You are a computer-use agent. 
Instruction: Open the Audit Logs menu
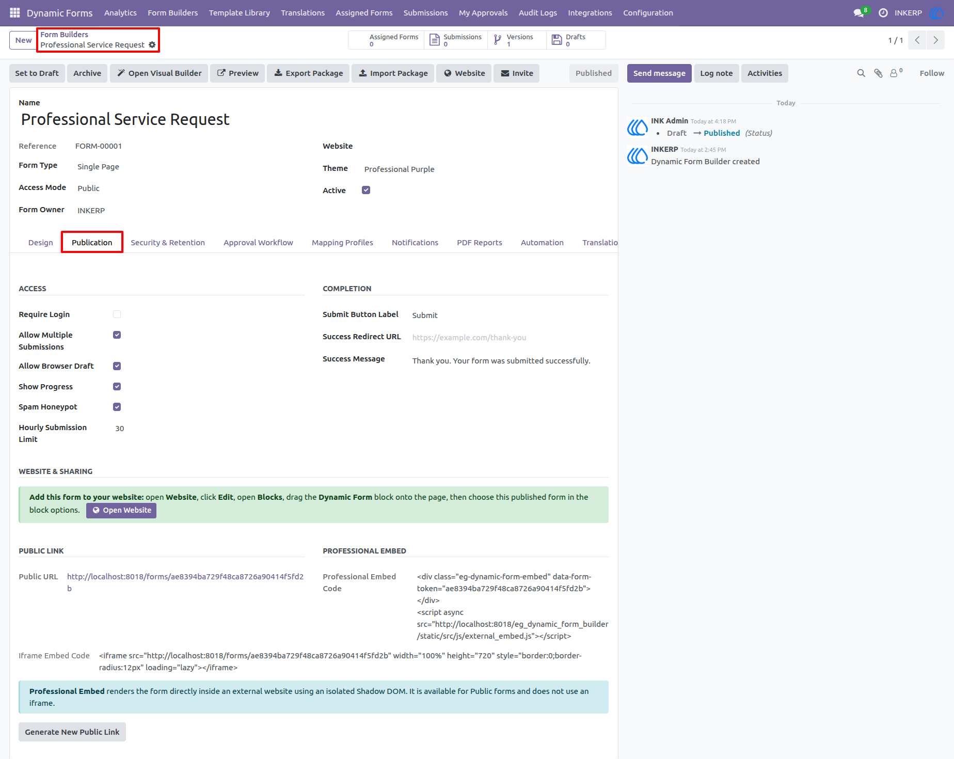537,13
